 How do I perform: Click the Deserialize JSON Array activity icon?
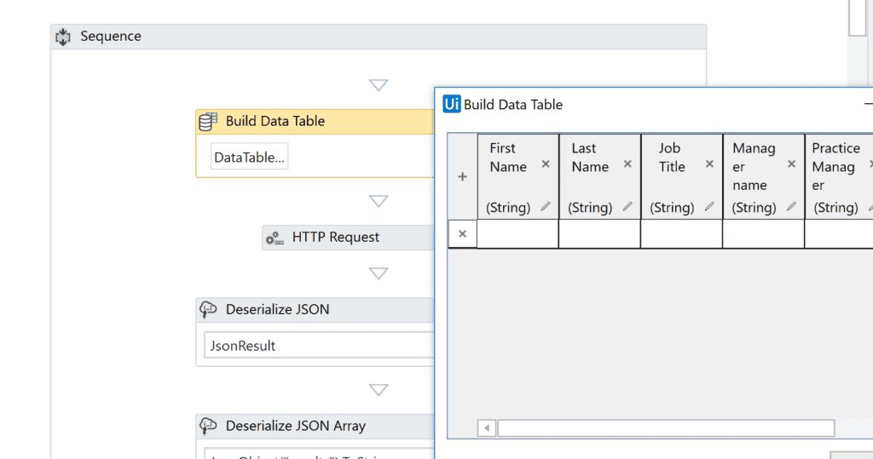click(208, 426)
